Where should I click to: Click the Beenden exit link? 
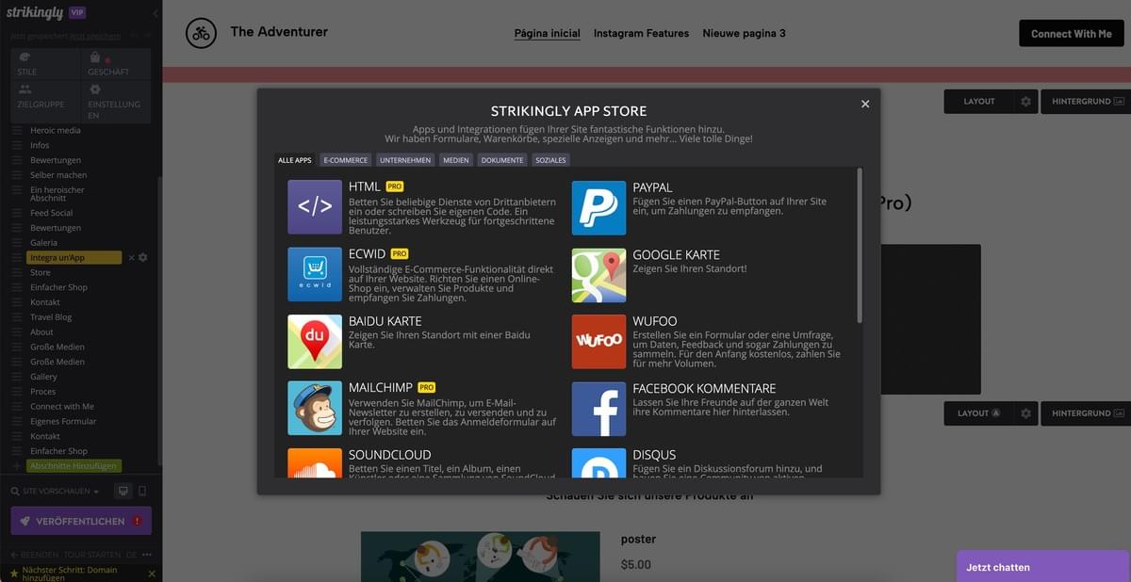[35, 555]
